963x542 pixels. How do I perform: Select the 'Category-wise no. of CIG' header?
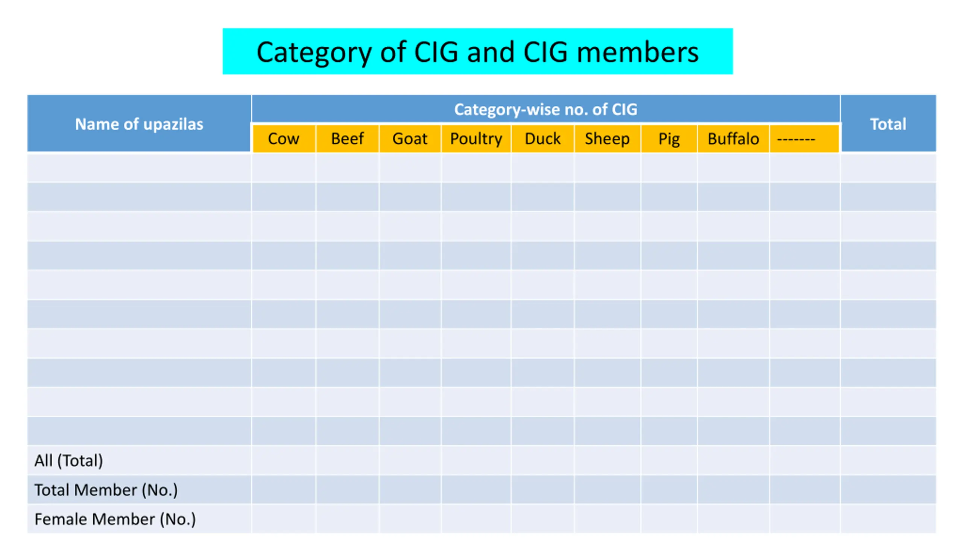(x=545, y=109)
